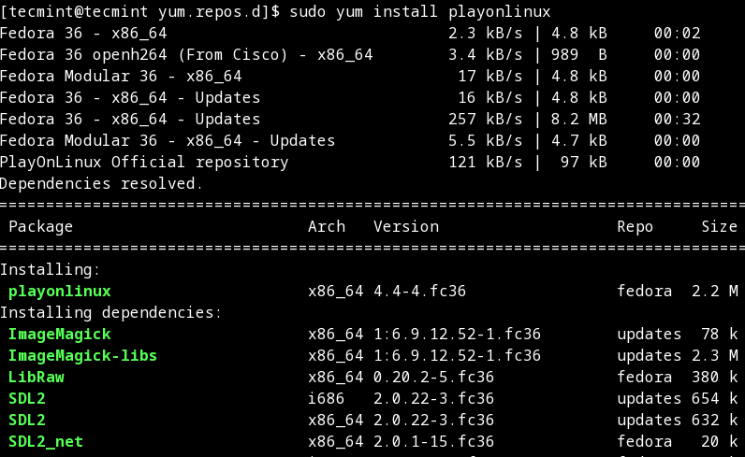Click the 'Installing dependencies:' heading
The image size is (745, 457).
[110, 312]
